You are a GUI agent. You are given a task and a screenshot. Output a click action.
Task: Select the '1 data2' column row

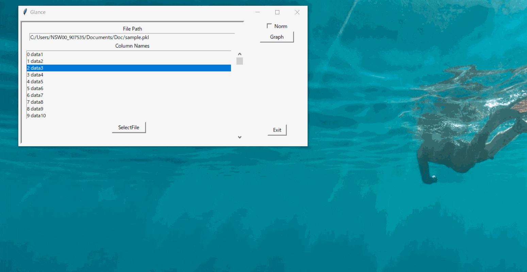(129, 61)
